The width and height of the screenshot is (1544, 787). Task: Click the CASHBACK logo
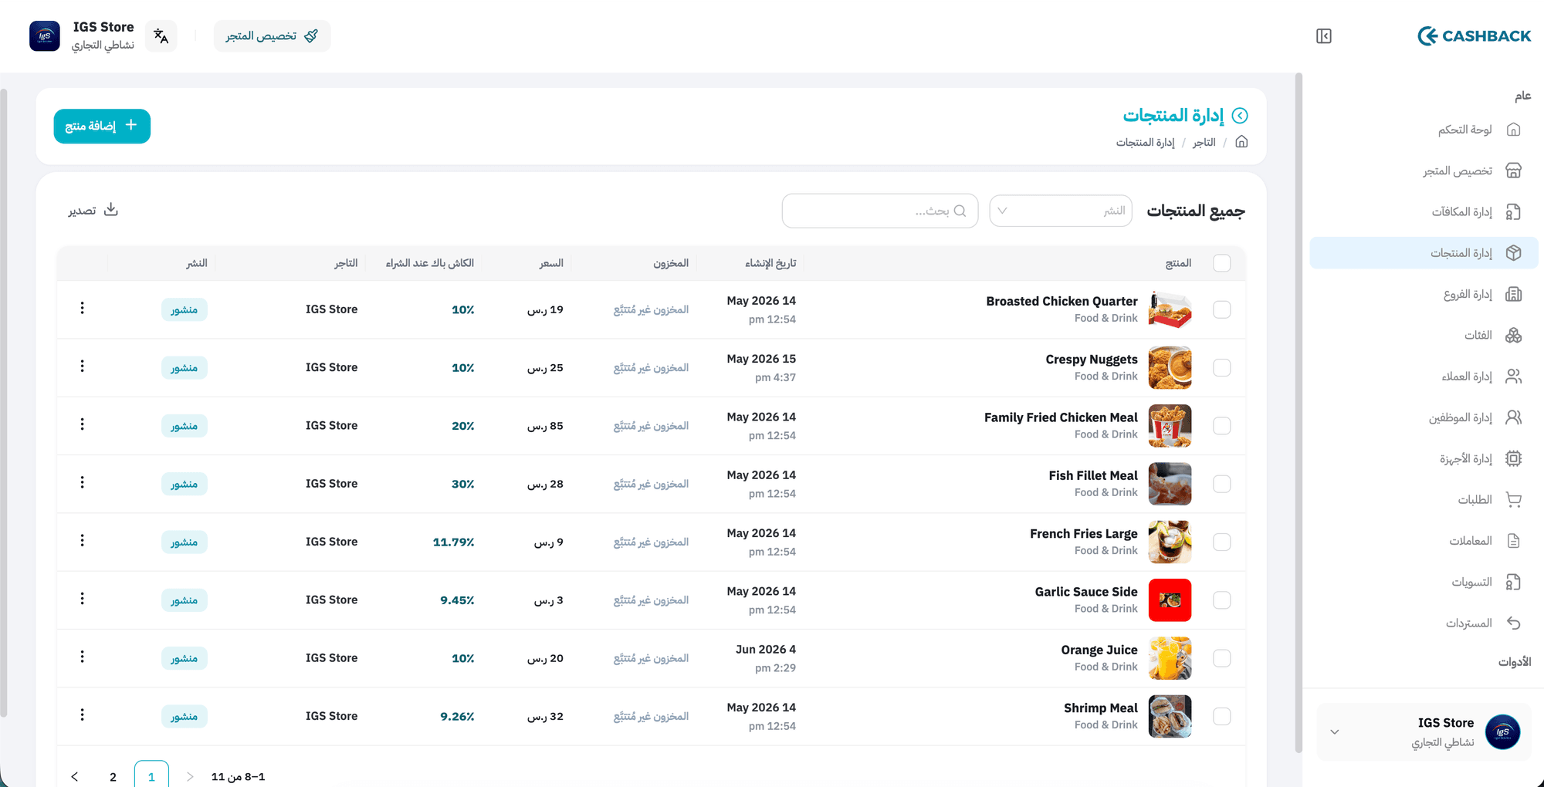1474,36
